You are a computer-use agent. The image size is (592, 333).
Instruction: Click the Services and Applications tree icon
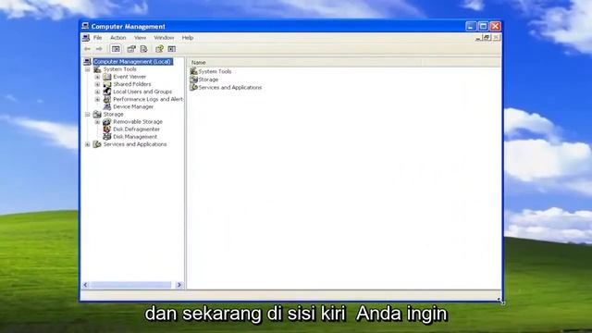coord(97,144)
